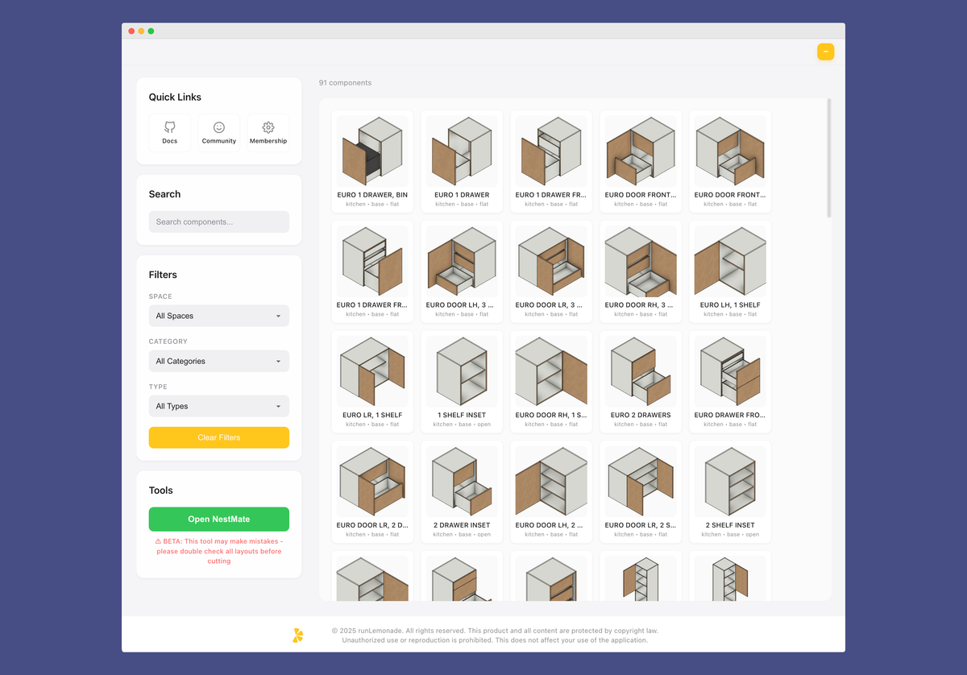Screen dimensions: 967x675
Task: Select the EURO LH, 1 SHELF component
Action: point(729,259)
